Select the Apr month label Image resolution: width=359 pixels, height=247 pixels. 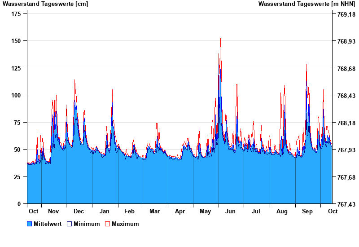(180, 211)
